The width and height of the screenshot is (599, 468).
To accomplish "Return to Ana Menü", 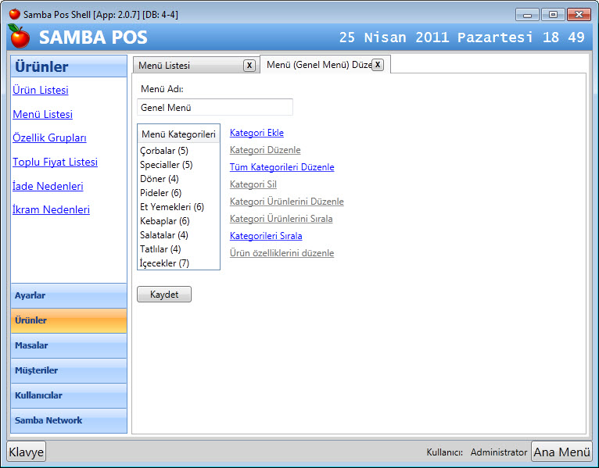I will (x=561, y=452).
